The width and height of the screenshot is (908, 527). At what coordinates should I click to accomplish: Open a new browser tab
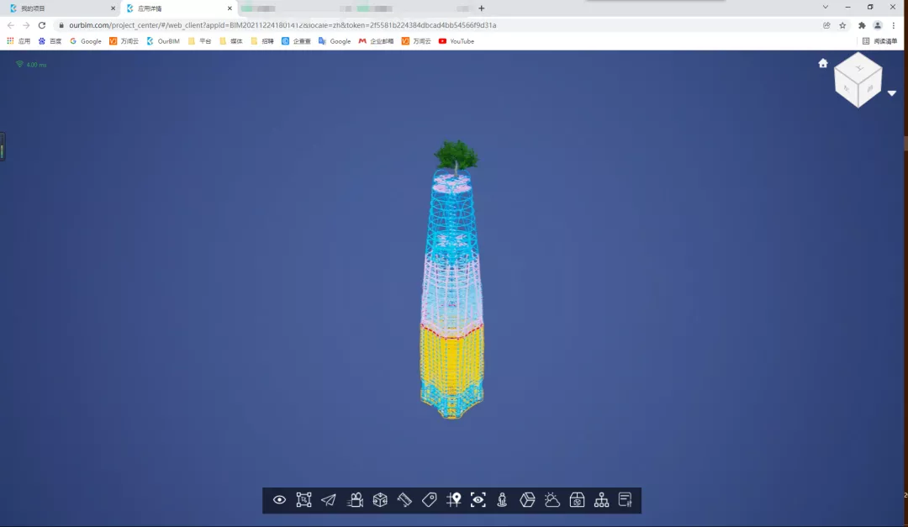[481, 8]
